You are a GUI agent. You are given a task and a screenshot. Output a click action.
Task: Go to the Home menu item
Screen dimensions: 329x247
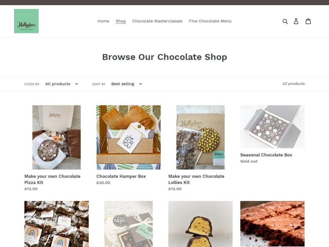[x=103, y=21]
